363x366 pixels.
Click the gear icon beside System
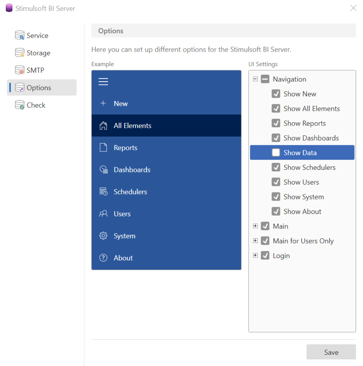pyautogui.click(x=103, y=236)
